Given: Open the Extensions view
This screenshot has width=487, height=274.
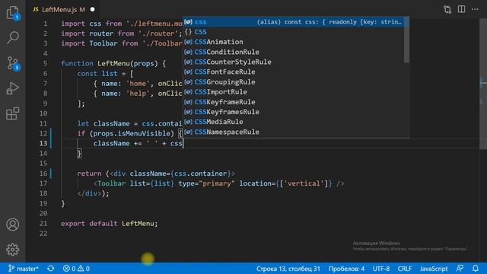Looking at the screenshot, I should 13,113.
